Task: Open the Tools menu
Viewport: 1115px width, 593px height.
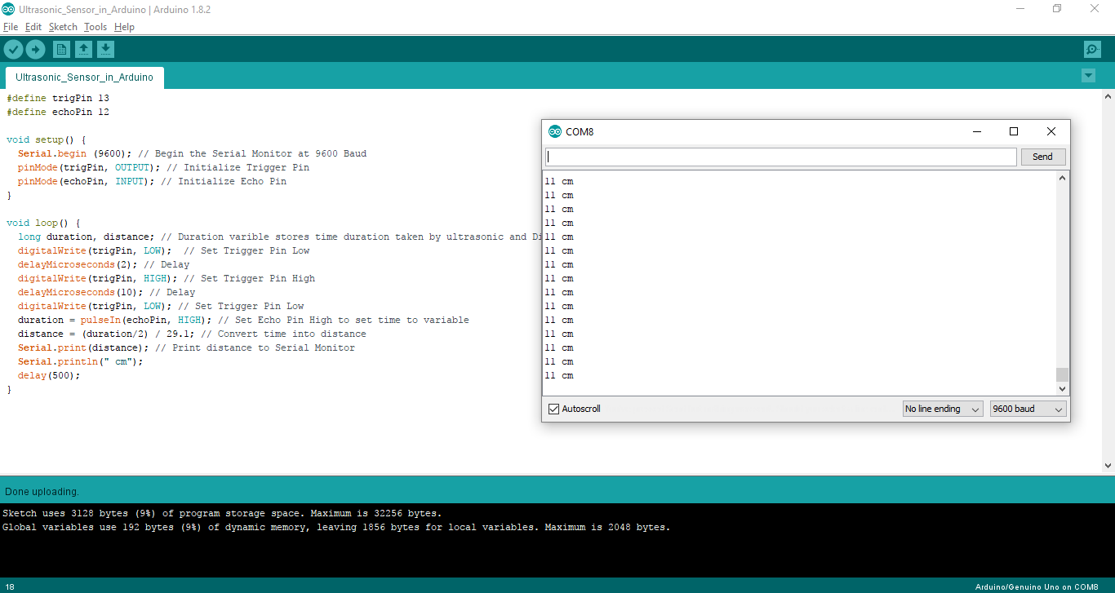Action: click(95, 27)
